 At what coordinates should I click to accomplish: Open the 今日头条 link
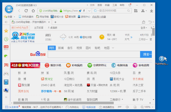pos(115,73)
